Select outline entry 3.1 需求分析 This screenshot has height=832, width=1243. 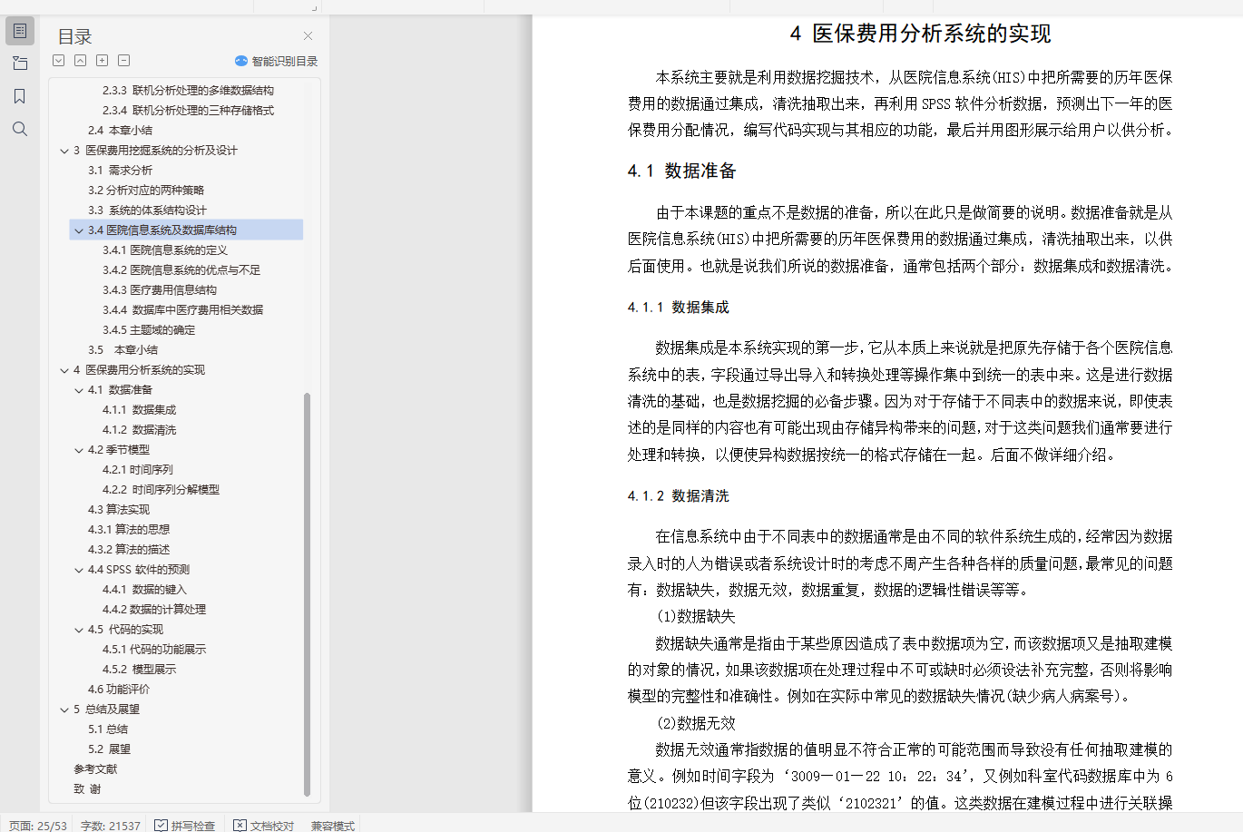click(x=120, y=171)
